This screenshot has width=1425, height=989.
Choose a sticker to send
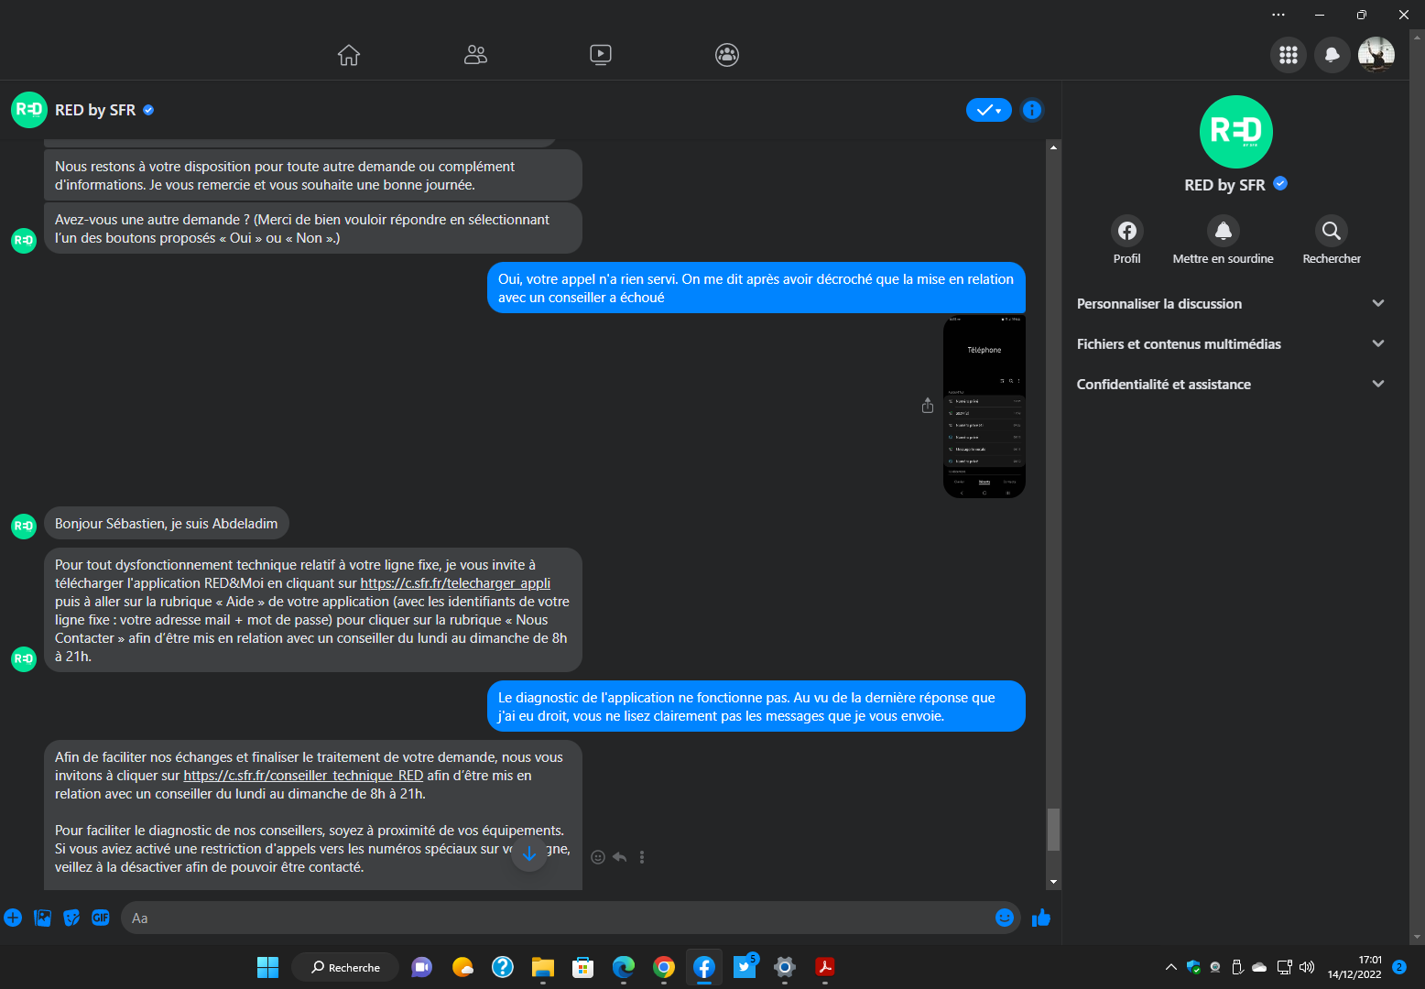[71, 918]
